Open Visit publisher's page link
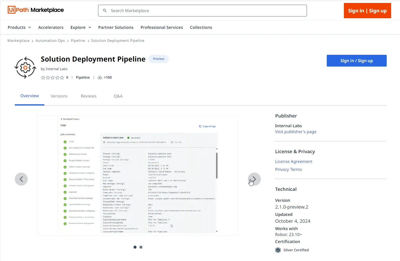 click(296, 132)
